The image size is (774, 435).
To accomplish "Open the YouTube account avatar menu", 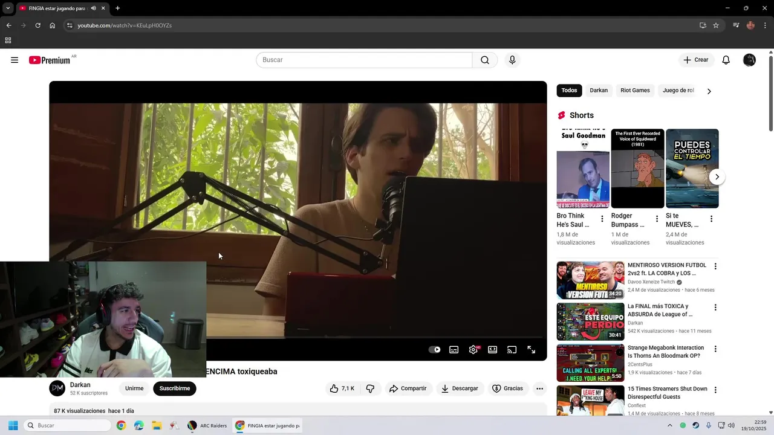I will [749, 60].
